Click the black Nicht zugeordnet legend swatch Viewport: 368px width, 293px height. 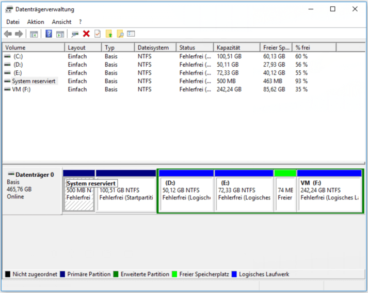[8, 274]
